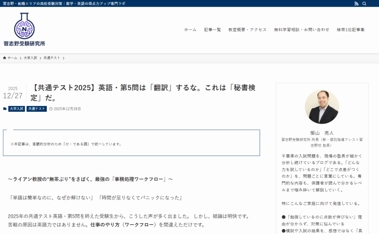Click the home icon in the breadcrumb
This screenshot has height=234, width=379.
pos(5,58)
